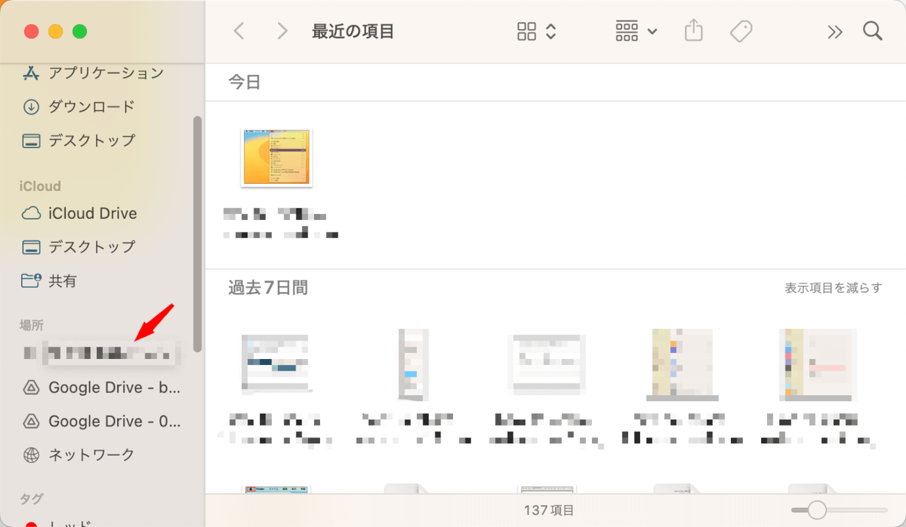Open search with the magnifying glass
Image resolution: width=906 pixels, height=527 pixels.
(x=872, y=31)
